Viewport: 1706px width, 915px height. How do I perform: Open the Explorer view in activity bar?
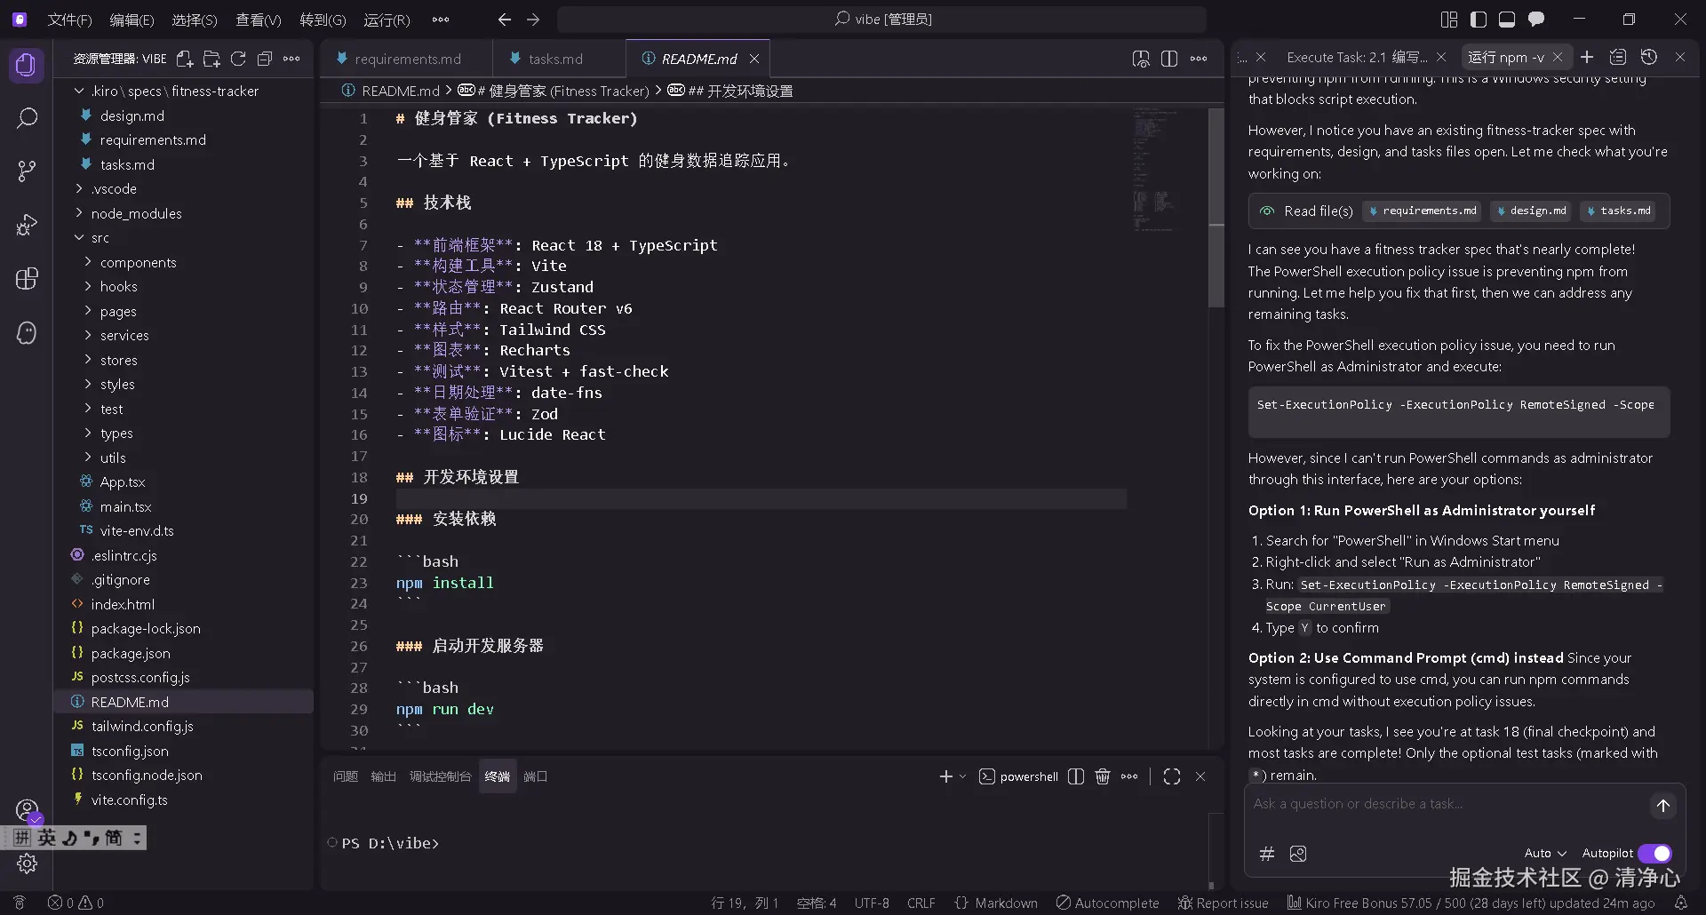[27, 65]
